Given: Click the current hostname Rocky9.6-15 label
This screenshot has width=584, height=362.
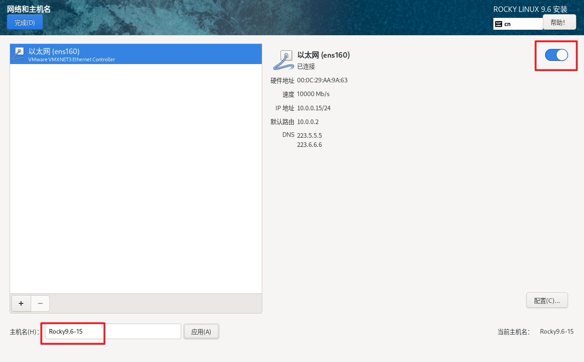Looking at the screenshot, I should (x=557, y=332).
